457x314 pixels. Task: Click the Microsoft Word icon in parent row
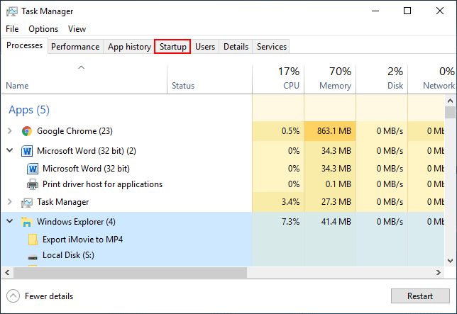pyautogui.click(x=27, y=151)
